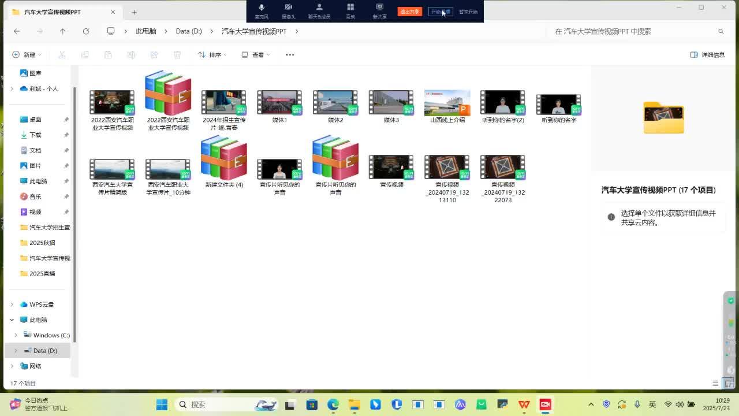Select the 山西线上介绍 PPT file
Image resolution: width=739 pixels, height=416 pixels.
(x=447, y=106)
